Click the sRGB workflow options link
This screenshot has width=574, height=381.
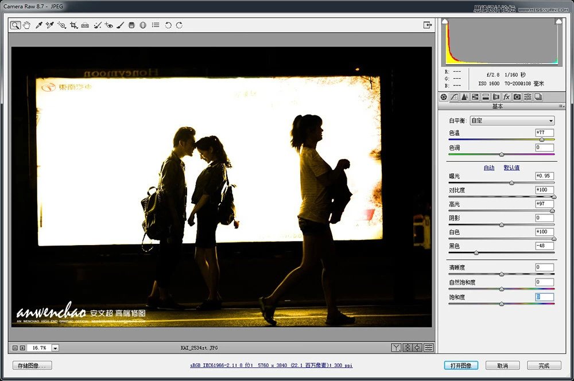click(x=272, y=366)
